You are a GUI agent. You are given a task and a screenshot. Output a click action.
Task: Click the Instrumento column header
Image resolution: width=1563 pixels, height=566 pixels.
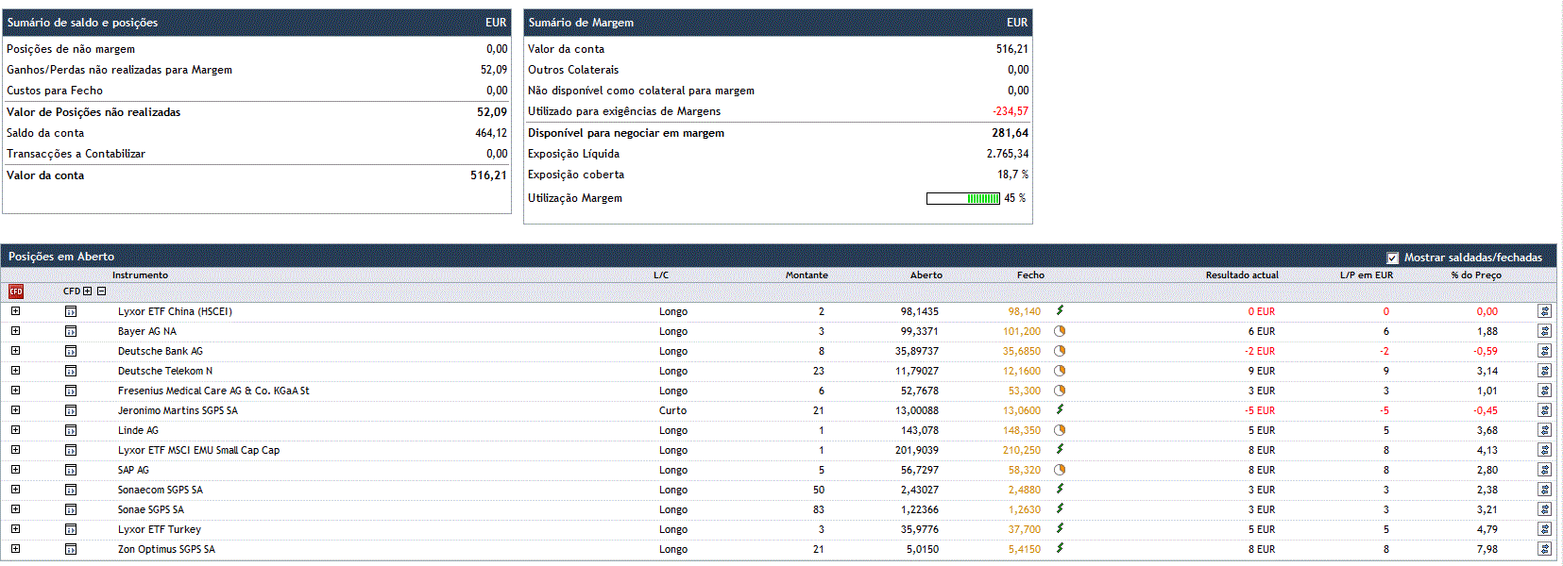(x=140, y=275)
